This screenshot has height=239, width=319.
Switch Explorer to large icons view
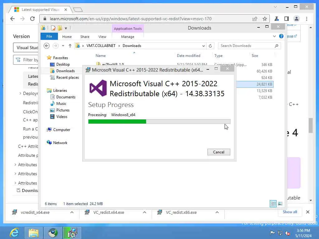pyautogui.click(x=280, y=204)
